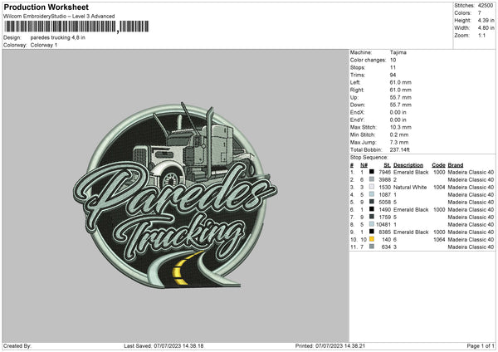Click the N# column header
The image size is (498, 352).
(x=364, y=165)
